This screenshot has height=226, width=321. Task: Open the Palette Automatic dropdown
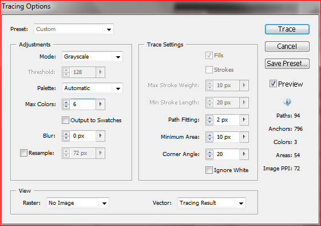point(92,88)
